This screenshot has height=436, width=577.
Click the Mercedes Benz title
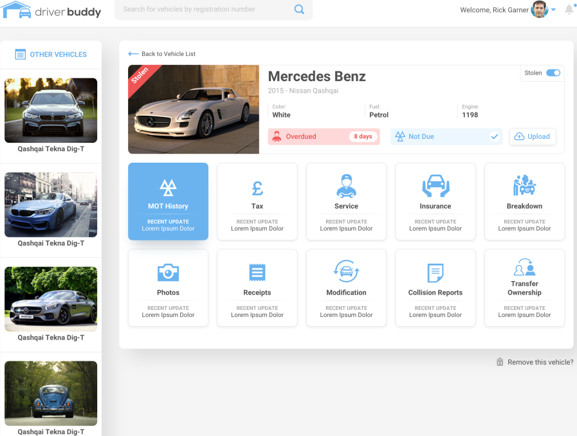(x=317, y=77)
